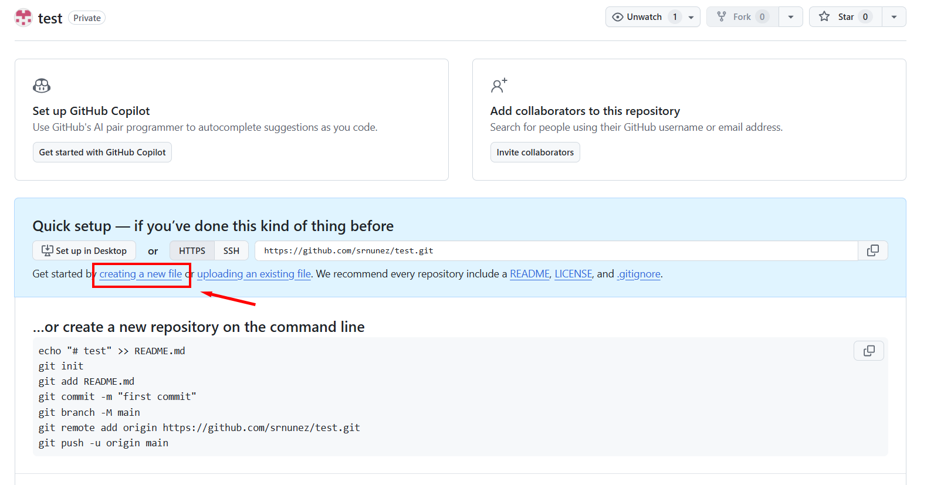
Task: Click the fork count badge
Action: coord(762,17)
